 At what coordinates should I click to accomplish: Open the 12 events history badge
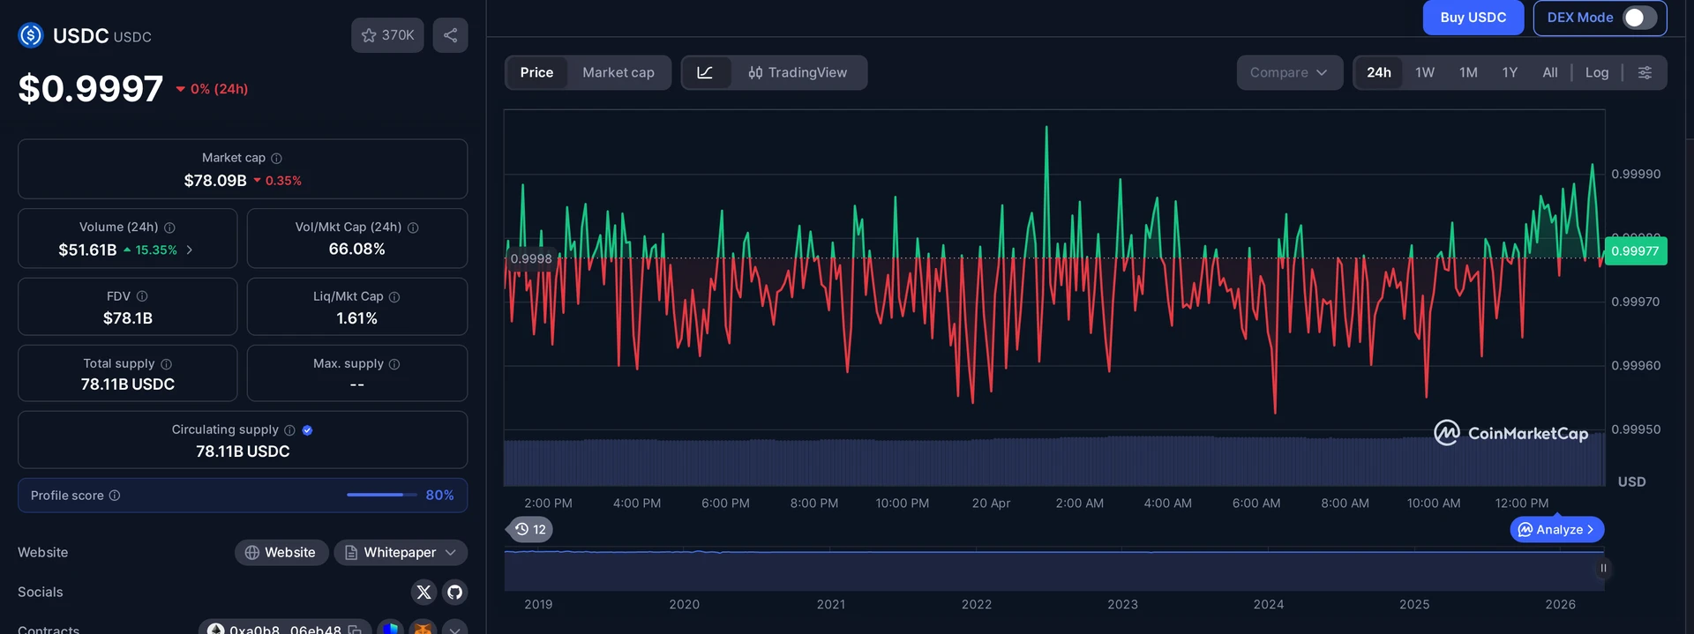[x=530, y=529]
